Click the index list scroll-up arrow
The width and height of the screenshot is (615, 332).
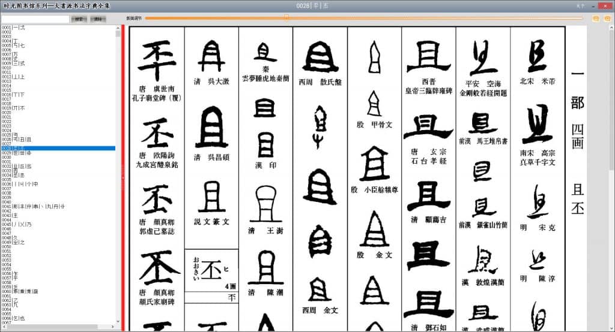tap(118, 28)
